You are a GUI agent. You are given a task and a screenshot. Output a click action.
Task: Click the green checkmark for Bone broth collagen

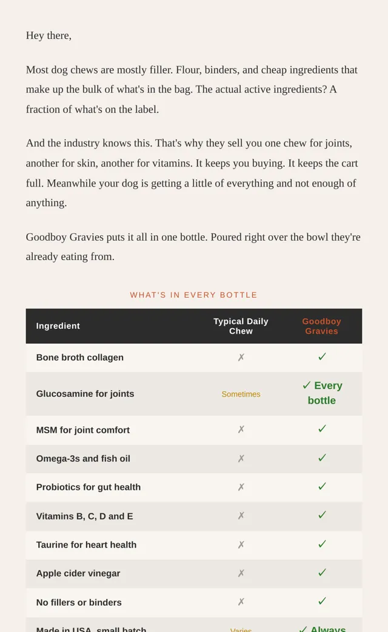322,357
